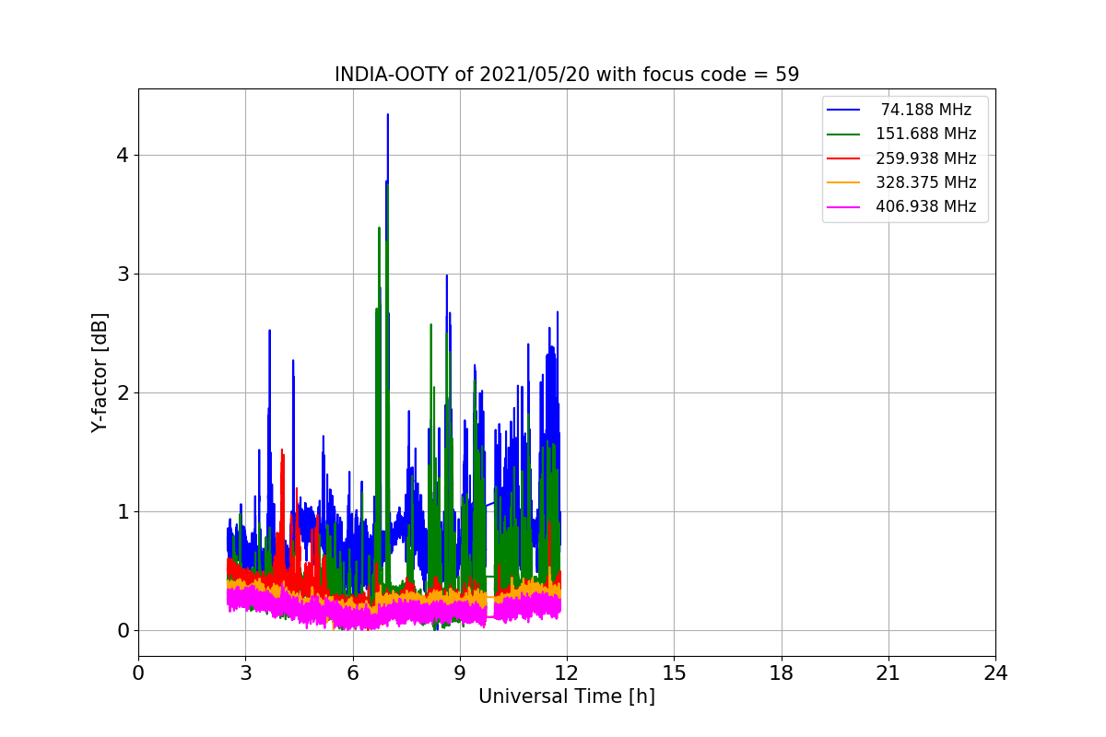Click the Y-factor [dB] axis label
Image resolution: width=1106 pixels, height=737 pixels.
click(x=100, y=372)
